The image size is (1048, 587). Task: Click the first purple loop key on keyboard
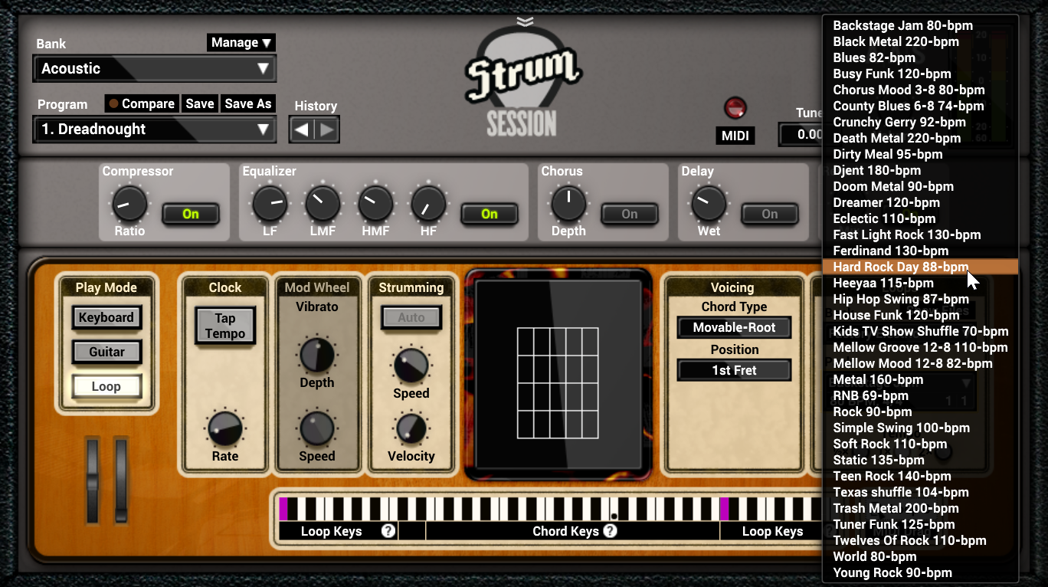click(283, 508)
